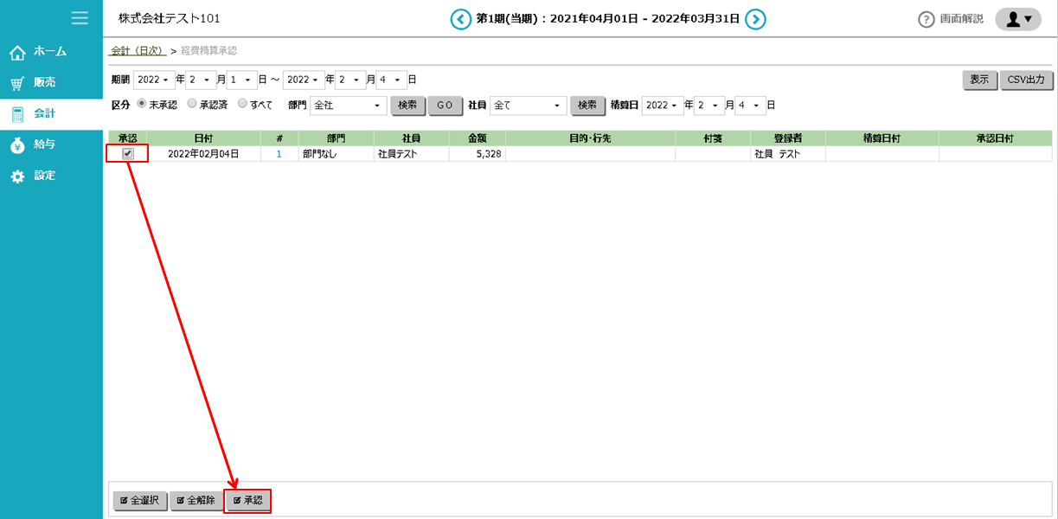Click the 画面解説 help question icon
Image resolution: width=1058 pixels, height=519 pixels.
point(927,20)
